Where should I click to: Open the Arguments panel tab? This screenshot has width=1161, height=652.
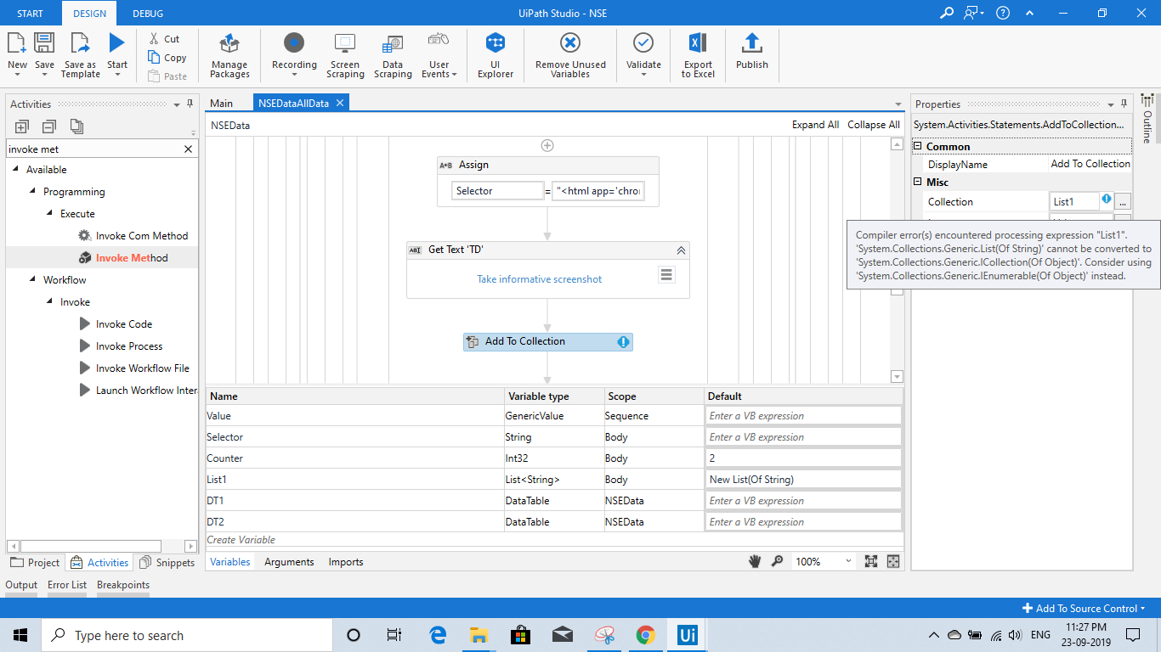(289, 562)
